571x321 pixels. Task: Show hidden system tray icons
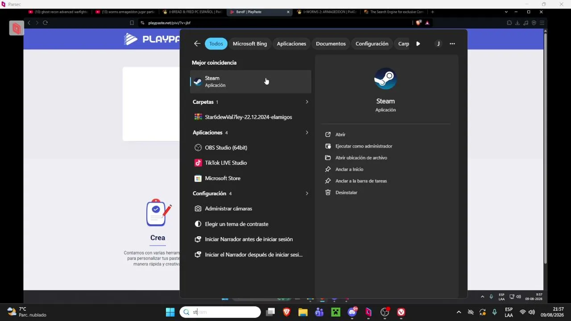[459, 312]
